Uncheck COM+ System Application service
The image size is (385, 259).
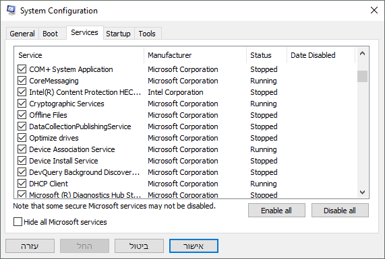[x=22, y=69]
